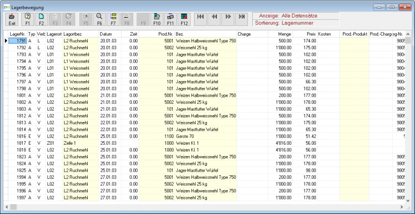
Task: Click the Datum column header
Action: tap(110, 34)
